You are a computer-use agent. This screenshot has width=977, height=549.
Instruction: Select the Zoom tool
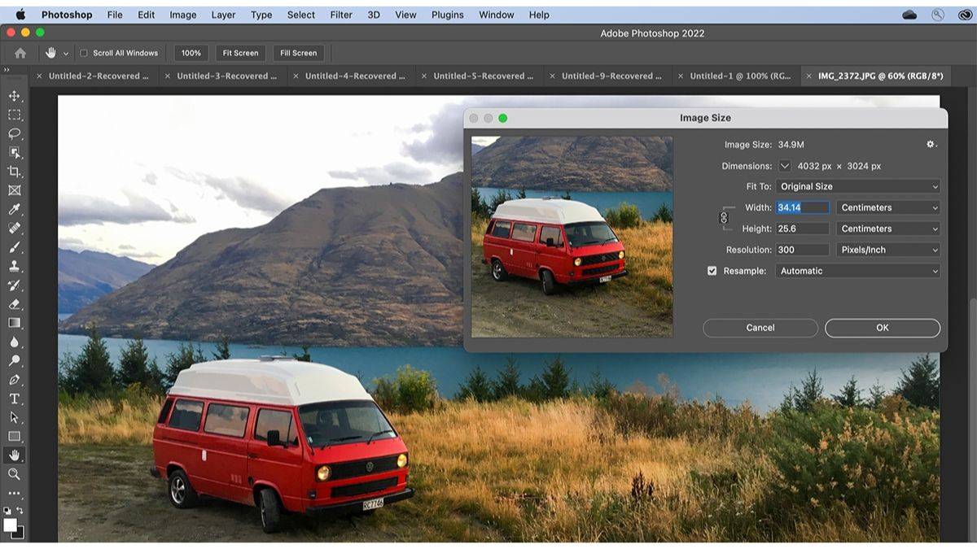[x=15, y=474]
